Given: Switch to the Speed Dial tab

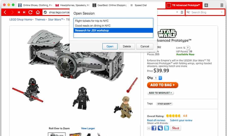Looking at the screenshot, I should coord(138,5).
